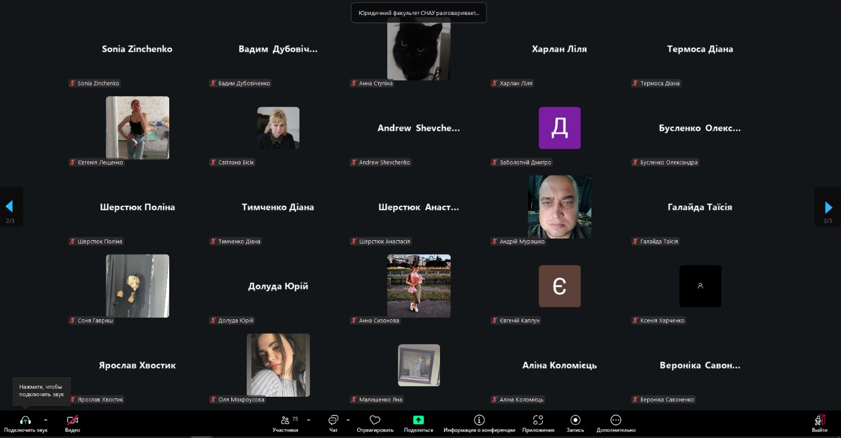Click the Отреагировать heart icon
Viewport: 841px width, 438px height.
pos(375,420)
